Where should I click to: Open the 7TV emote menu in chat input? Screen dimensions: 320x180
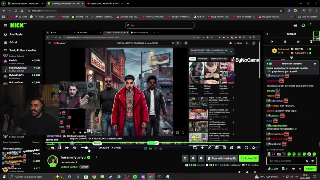(307, 161)
